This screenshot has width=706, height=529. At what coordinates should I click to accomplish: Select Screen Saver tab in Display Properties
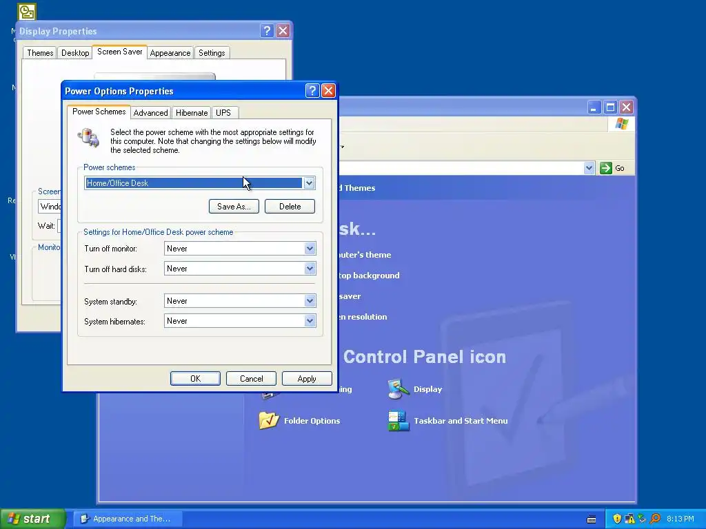tap(120, 52)
